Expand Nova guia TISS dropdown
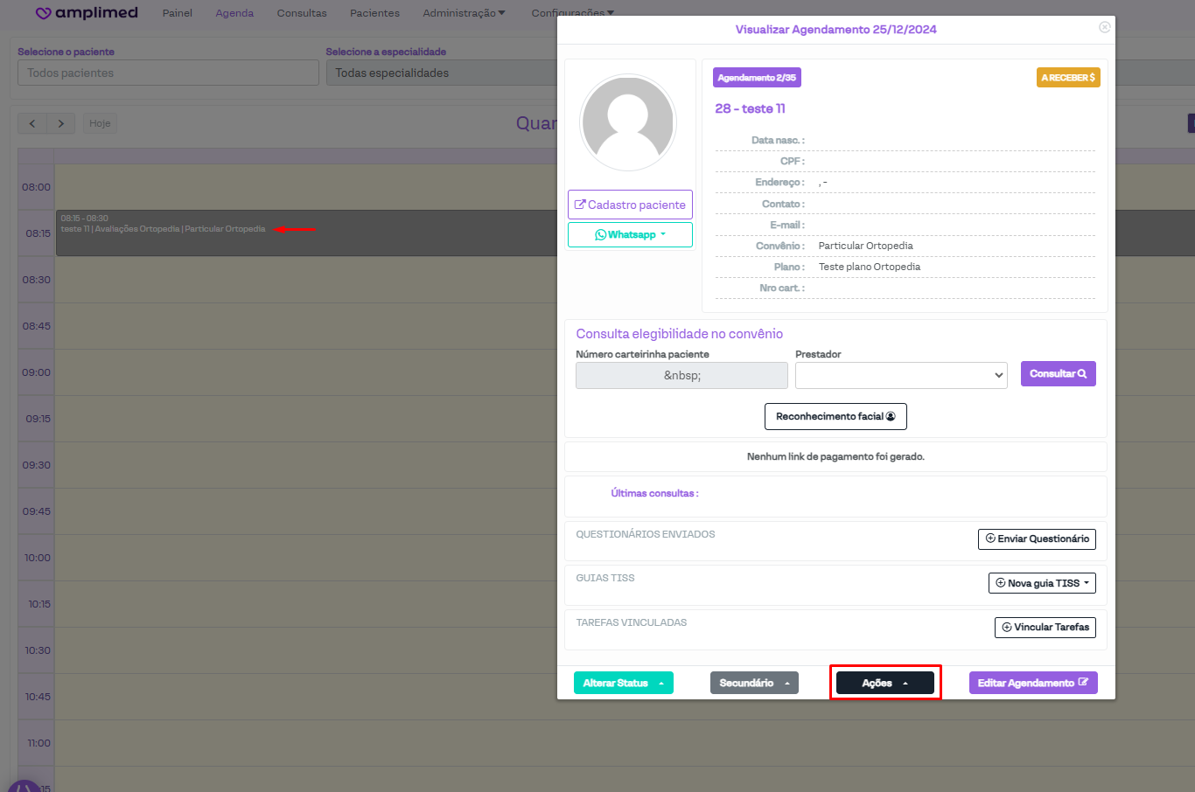 (x=1042, y=583)
